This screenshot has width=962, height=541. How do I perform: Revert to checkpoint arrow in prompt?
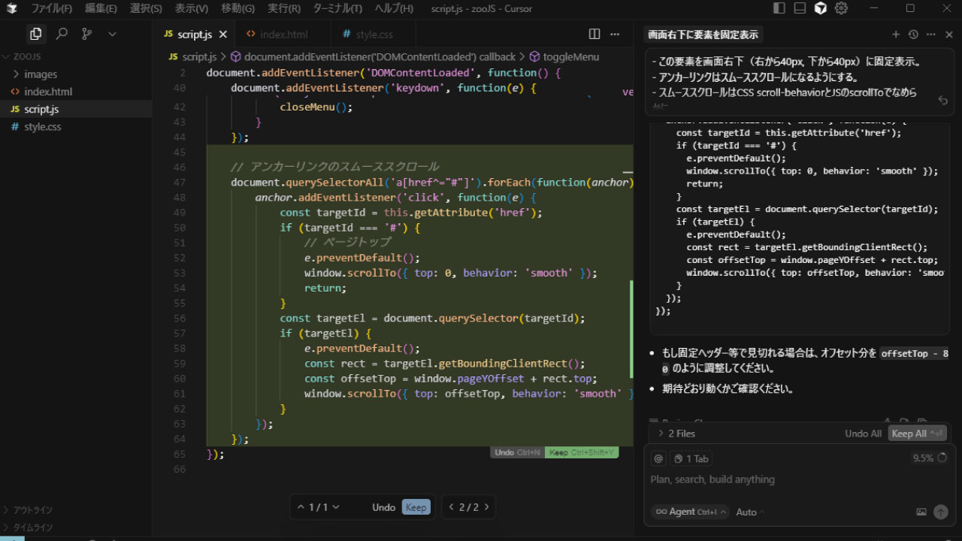click(943, 100)
